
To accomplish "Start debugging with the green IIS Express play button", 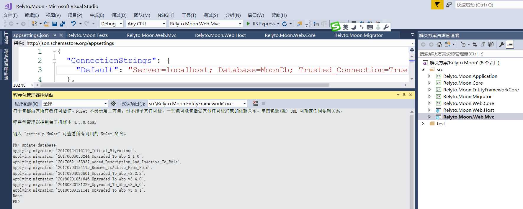I will [x=248, y=24].
